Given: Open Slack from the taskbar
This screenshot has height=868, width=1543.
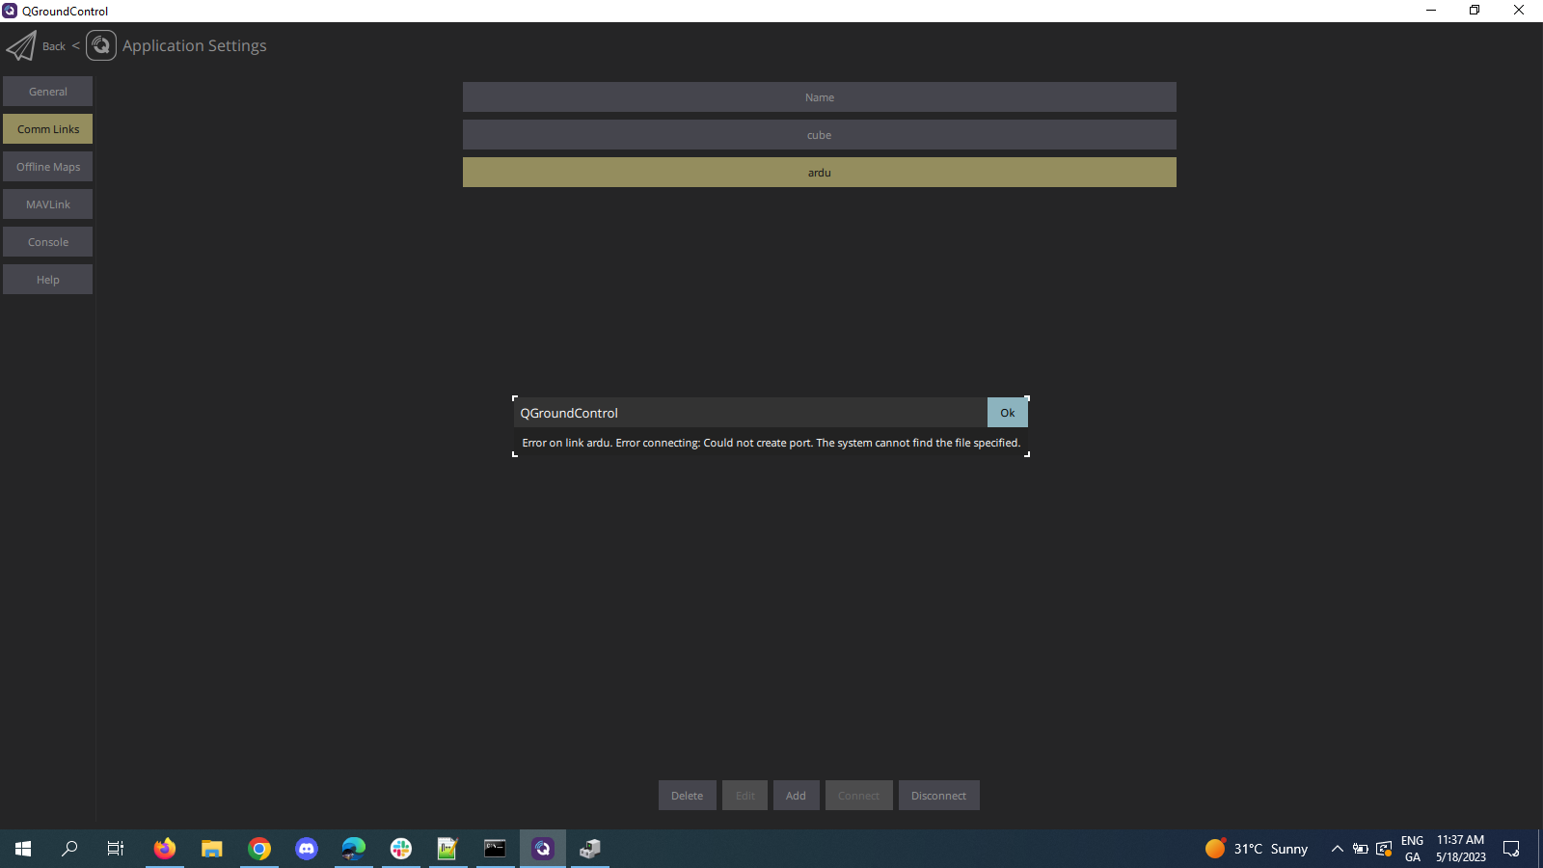Looking at the screenshot, I should click(x=399, y=849).
